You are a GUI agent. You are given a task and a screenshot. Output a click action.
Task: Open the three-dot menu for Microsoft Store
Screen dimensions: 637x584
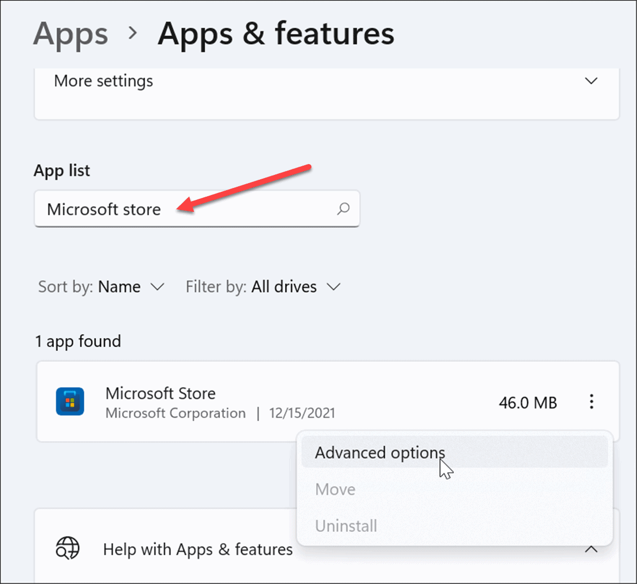[591, 401]
